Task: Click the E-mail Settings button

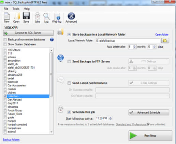Action: tap(149, 83)
